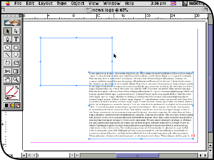
Task: Click the page number field
Action: coord(53,156)
